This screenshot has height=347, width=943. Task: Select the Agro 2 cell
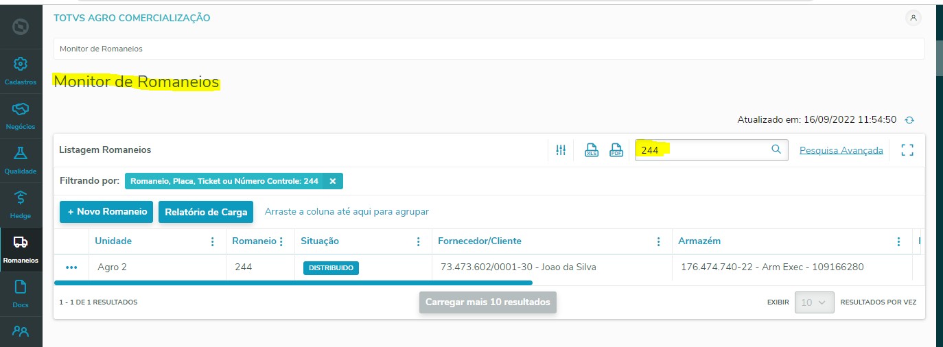click(x=158, y=267)
